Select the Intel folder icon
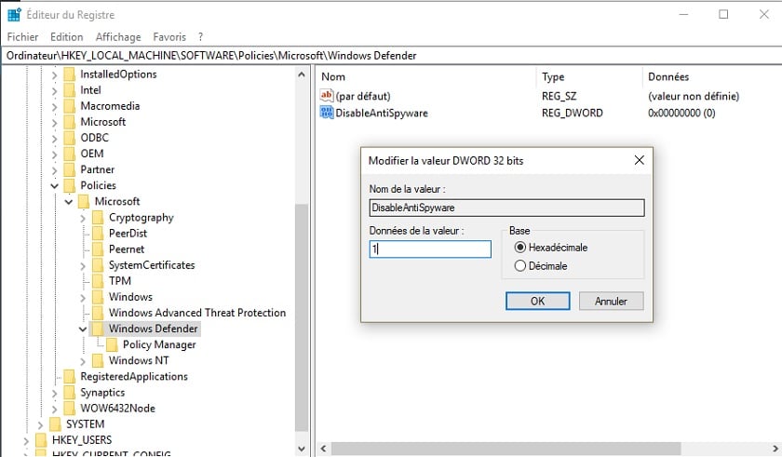 (69, 90)
